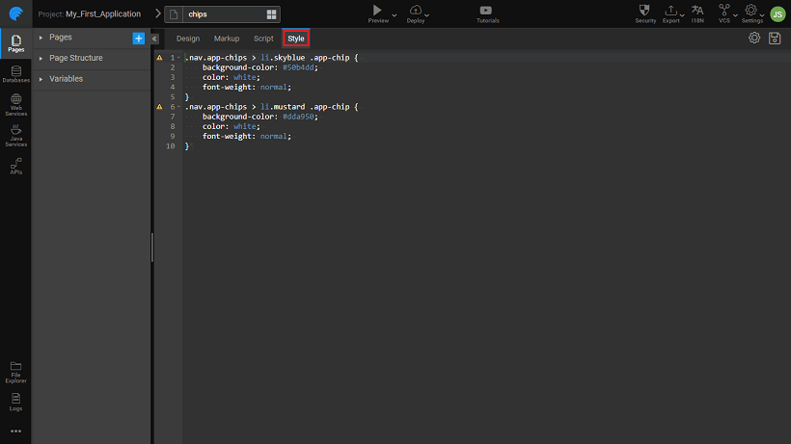The width and height of the screenshot is (791, 444).
Task: Open editor settings gear above code
Action: (754, 38)
